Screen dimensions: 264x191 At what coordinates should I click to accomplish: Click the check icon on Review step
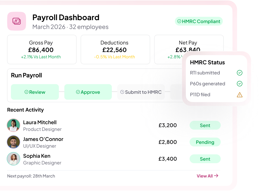click(x=26, y=92)
